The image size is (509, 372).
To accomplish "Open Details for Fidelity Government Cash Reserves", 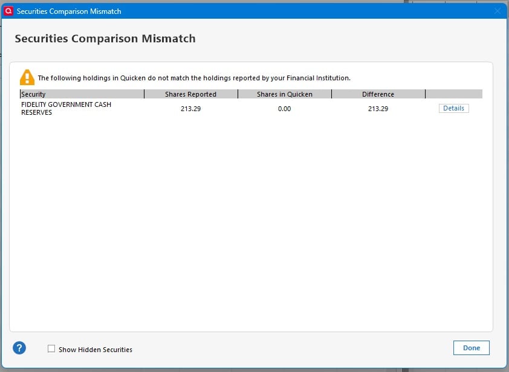I will pyautogui.click(x=453, y=108).
